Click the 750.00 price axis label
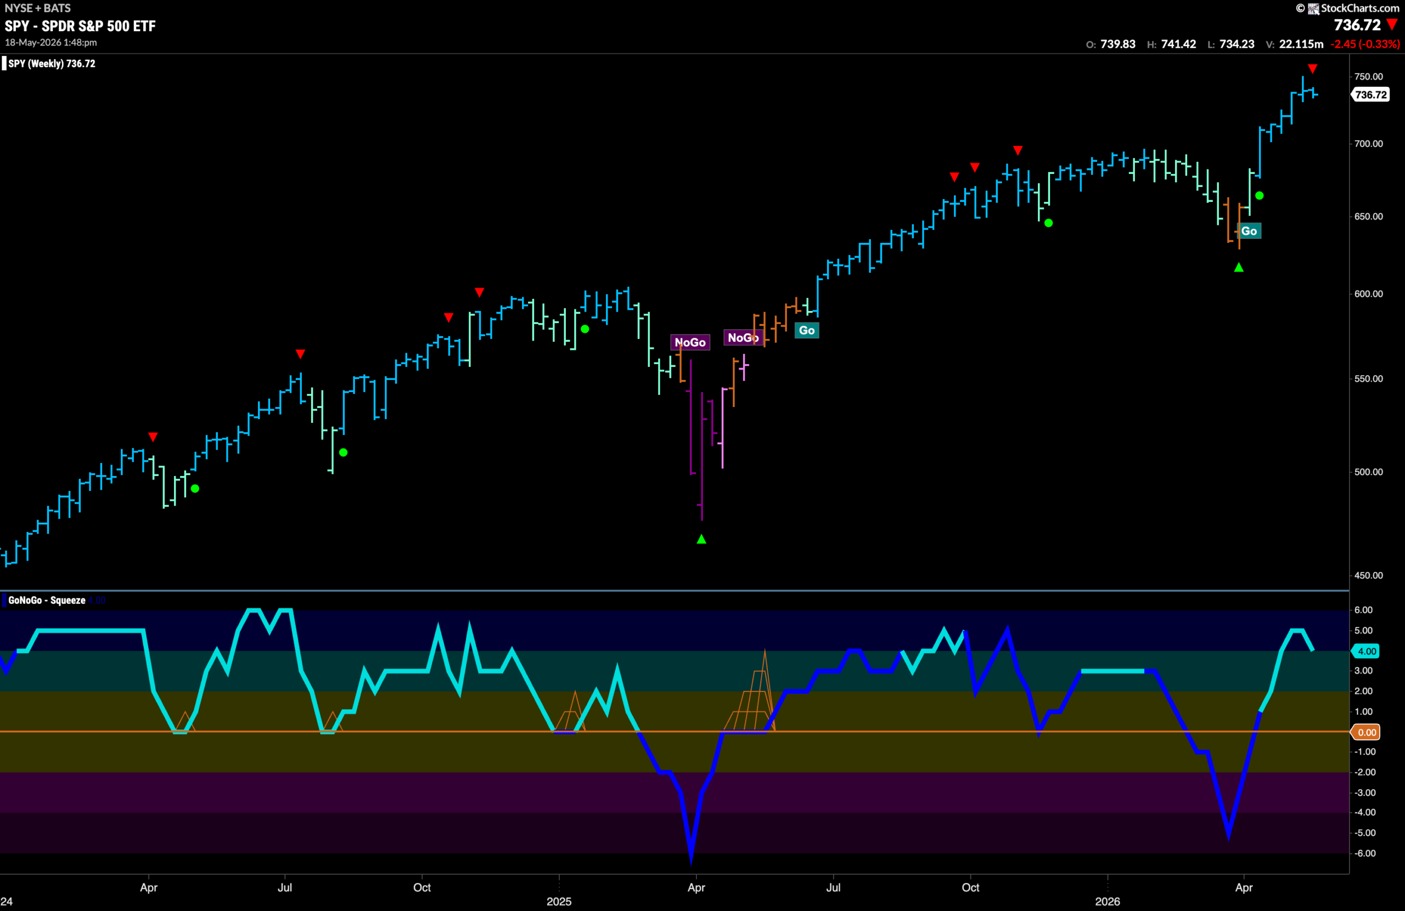Screen dimensions: 1405x911 (x=1368, y=77)
